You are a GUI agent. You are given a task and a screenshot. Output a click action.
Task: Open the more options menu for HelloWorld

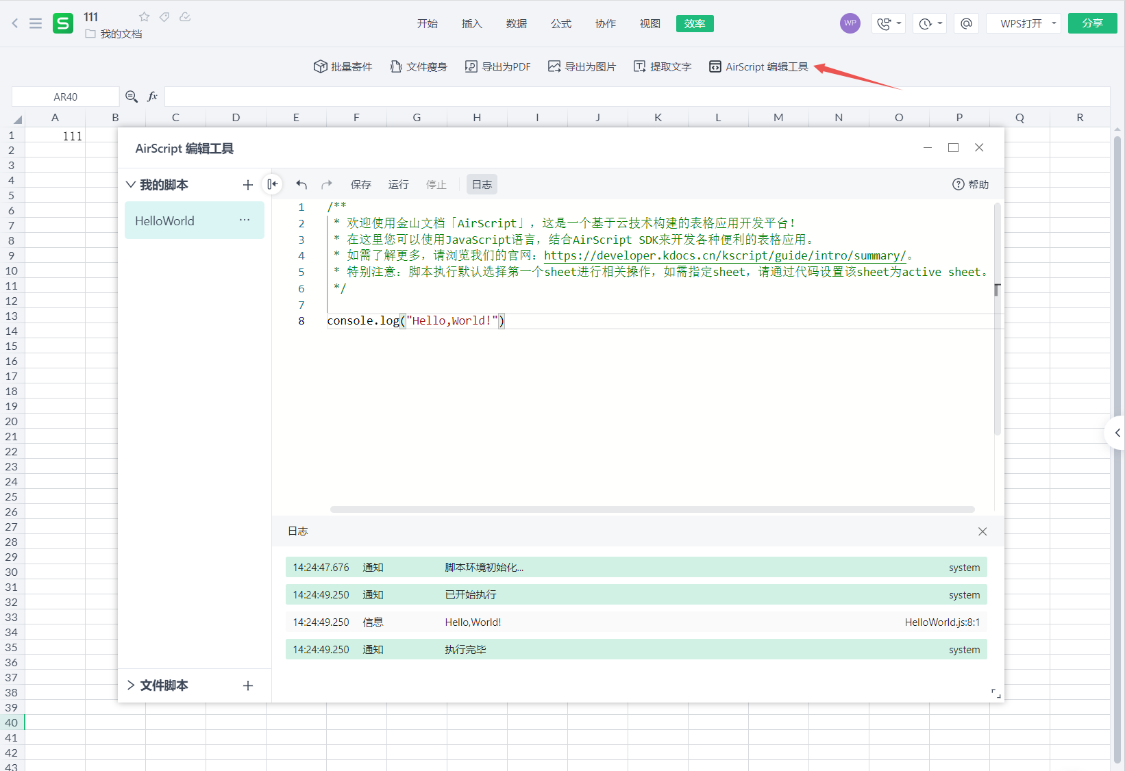(x=245, y=220)
